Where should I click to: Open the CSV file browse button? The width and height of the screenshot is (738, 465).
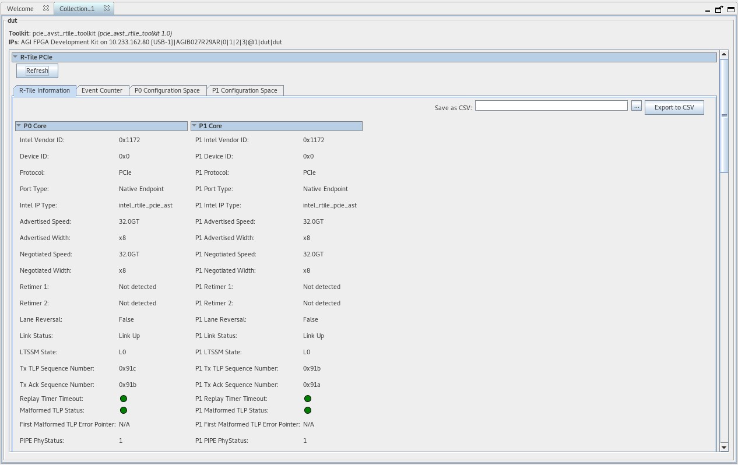[637, 106]
